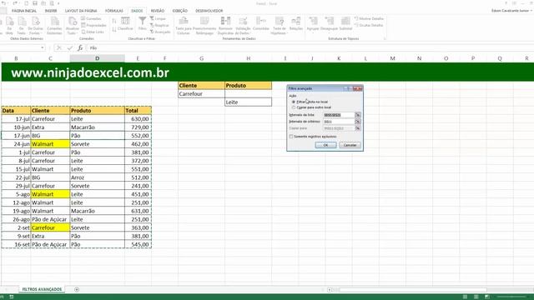534x300 pixels.
Task: Select FILTROS AVANÇADOS sheet tab
Action: point(42,289)
